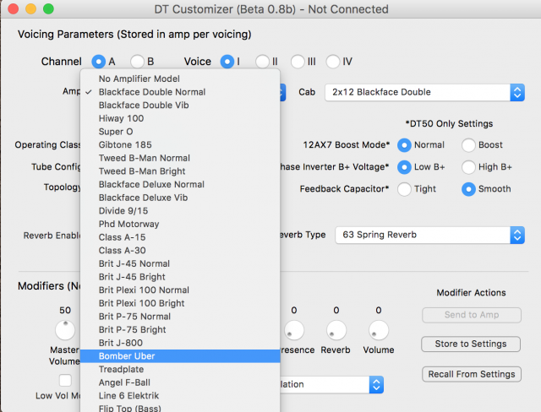
Task: Select Hiway 100 amp model
Action: 180,118
